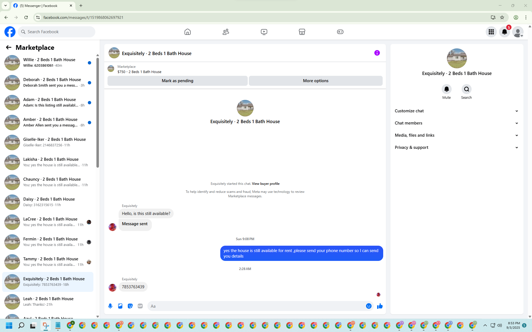Send a voice clip microphone icon
The image size is (532, 332).
(110, 306)
